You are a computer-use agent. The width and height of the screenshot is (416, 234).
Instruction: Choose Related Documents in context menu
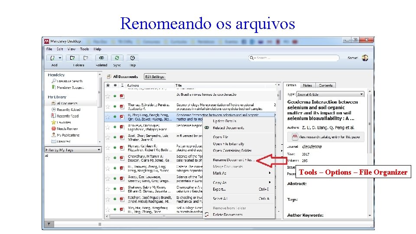pos(228,127)
